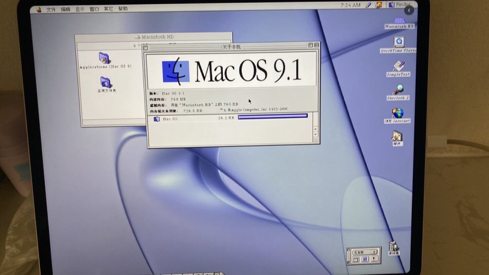Click the collapse box of 关于本机 window
This screenshot has width=489, height=275.
(x=316, y=45)
